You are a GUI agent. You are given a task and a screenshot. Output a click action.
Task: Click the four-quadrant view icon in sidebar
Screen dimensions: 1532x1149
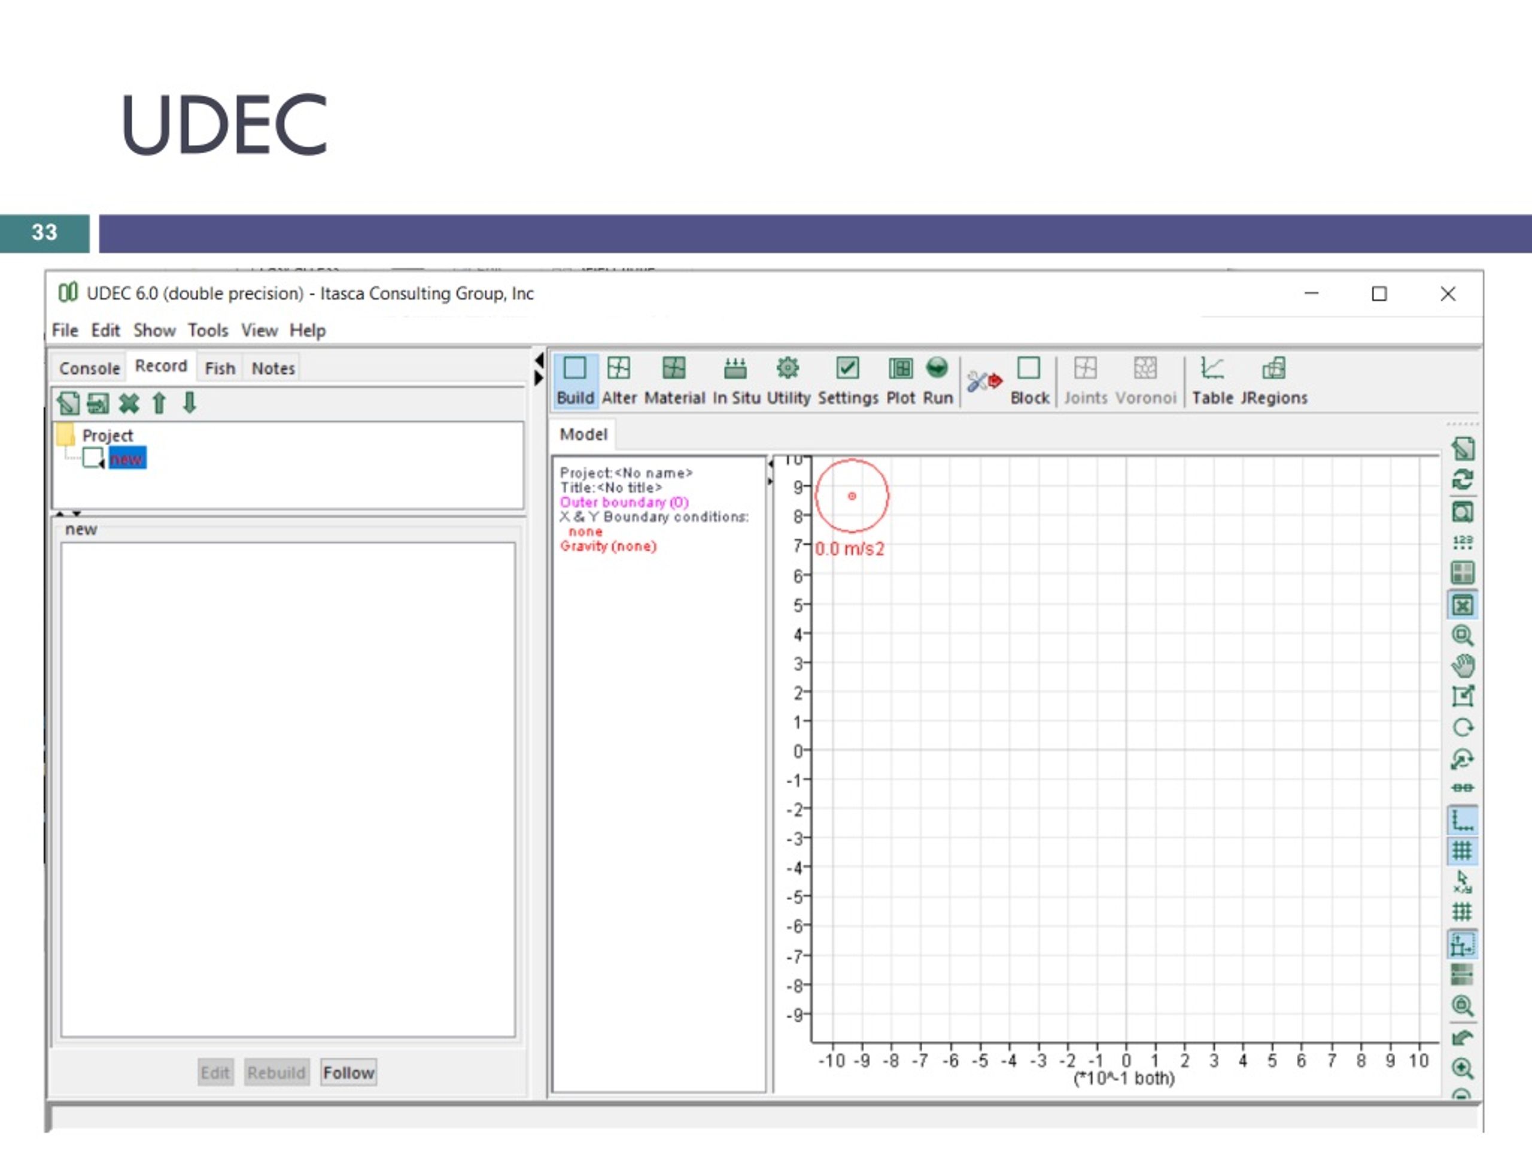[1462, 573]
